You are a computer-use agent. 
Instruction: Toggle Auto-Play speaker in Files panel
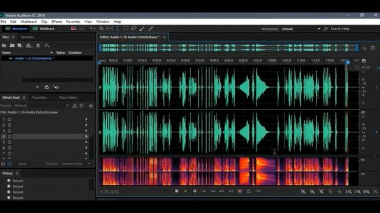(x=56, y=87)
